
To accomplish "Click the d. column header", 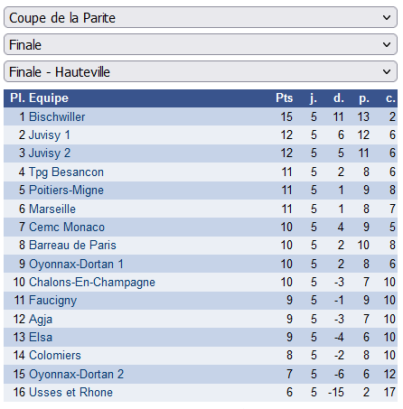I will point(339,98).
